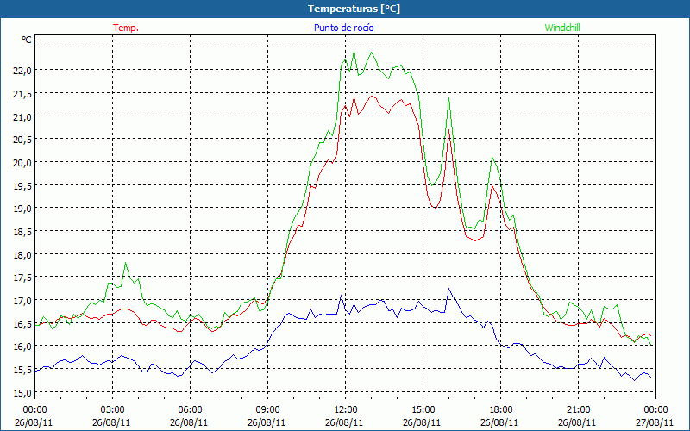Click the 26/08/11 date beneath 09:00

coord(267,422)
